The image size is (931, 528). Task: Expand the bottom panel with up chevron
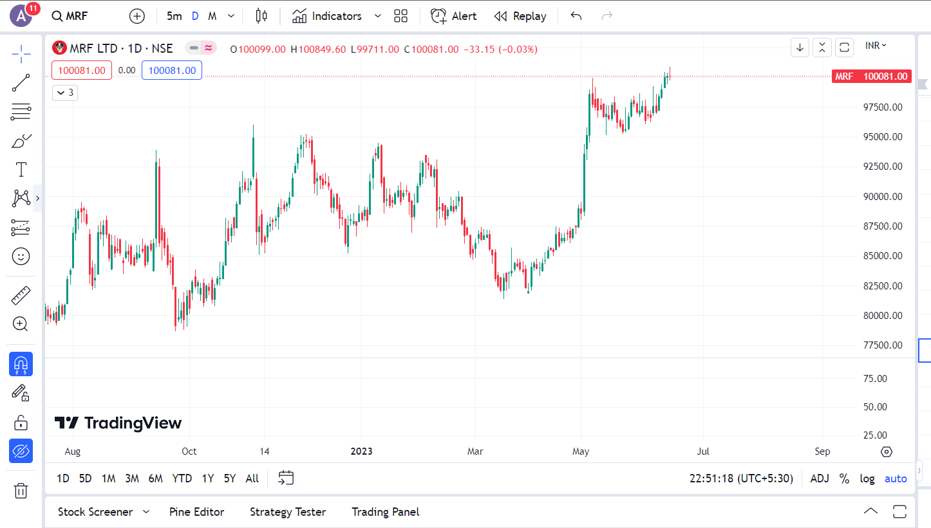[870, 512]
